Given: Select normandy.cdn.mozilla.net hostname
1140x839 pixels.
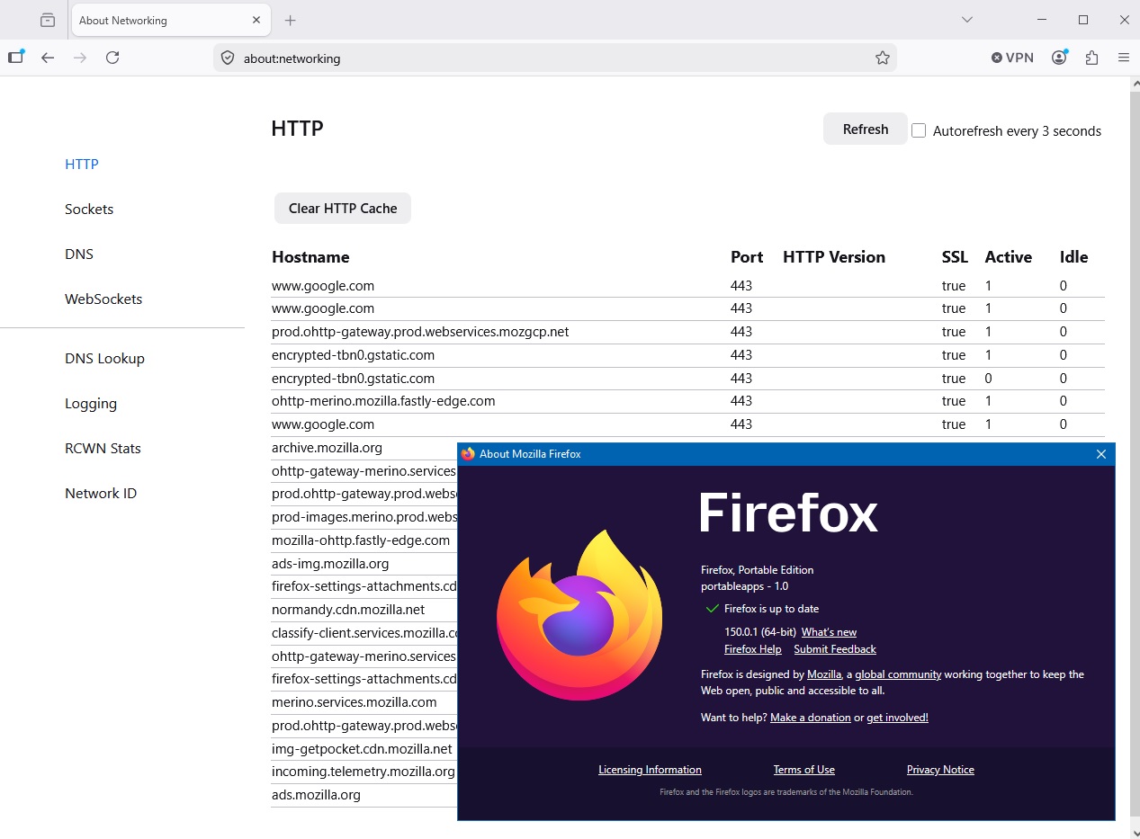Looking at the screenshot, I should click(x=348, y=609).
